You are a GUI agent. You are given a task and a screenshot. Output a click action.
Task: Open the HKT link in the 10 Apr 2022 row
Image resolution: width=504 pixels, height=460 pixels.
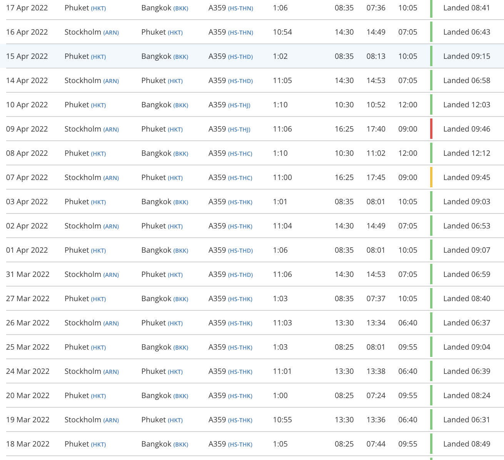pos(98,105)
